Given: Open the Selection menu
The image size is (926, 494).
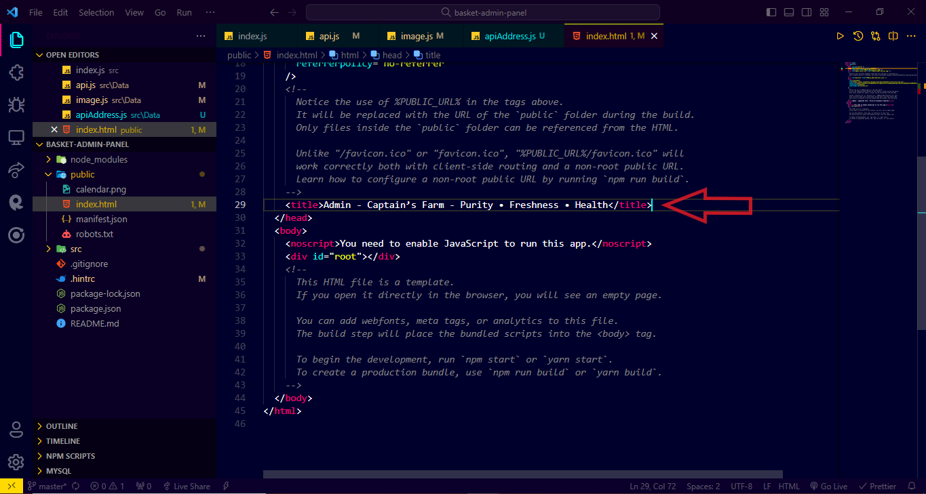Looking at the screenshot, I should (x=96, y=12).
